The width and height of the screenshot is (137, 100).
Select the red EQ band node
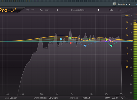coord(71,43)
